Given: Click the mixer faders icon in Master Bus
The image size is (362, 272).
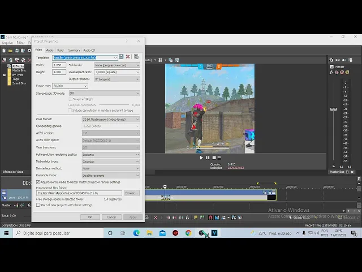Looking at the screenshot, I should pyautogui.click(x=350, y=60).
